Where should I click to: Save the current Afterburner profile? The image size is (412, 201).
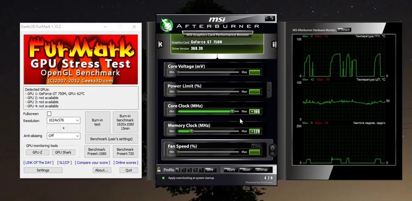click(210, 170)
